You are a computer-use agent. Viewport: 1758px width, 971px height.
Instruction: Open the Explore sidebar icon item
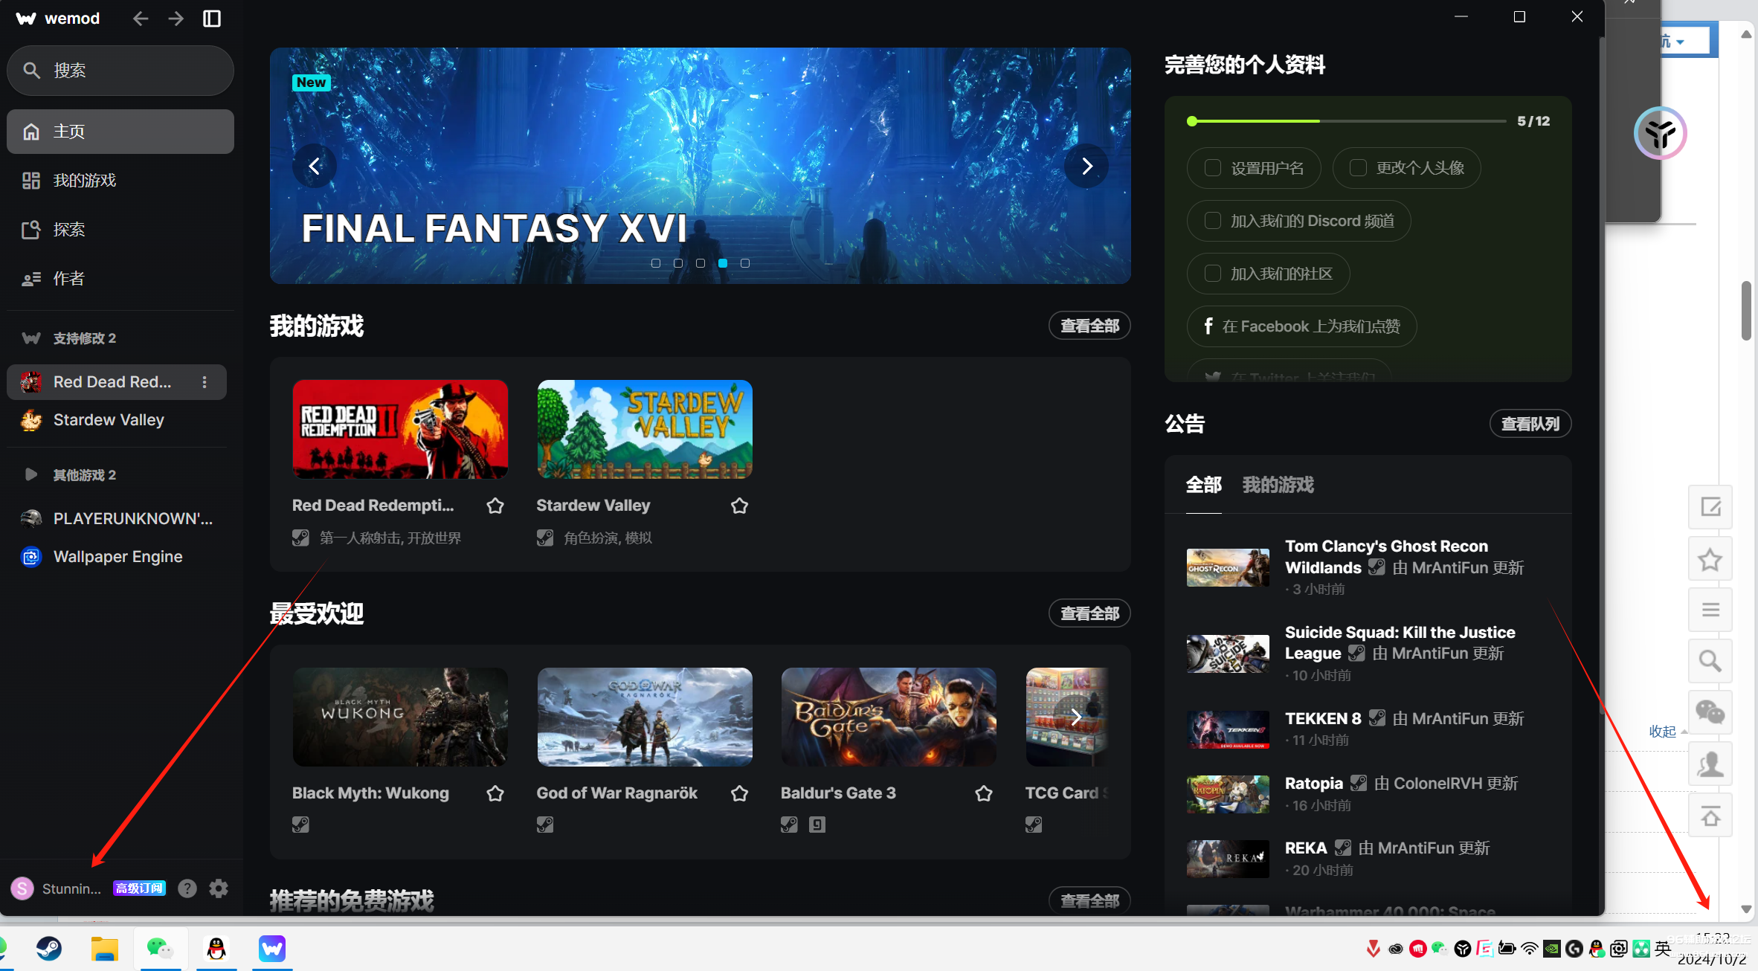pyautogui.click(x=31, y=230)
